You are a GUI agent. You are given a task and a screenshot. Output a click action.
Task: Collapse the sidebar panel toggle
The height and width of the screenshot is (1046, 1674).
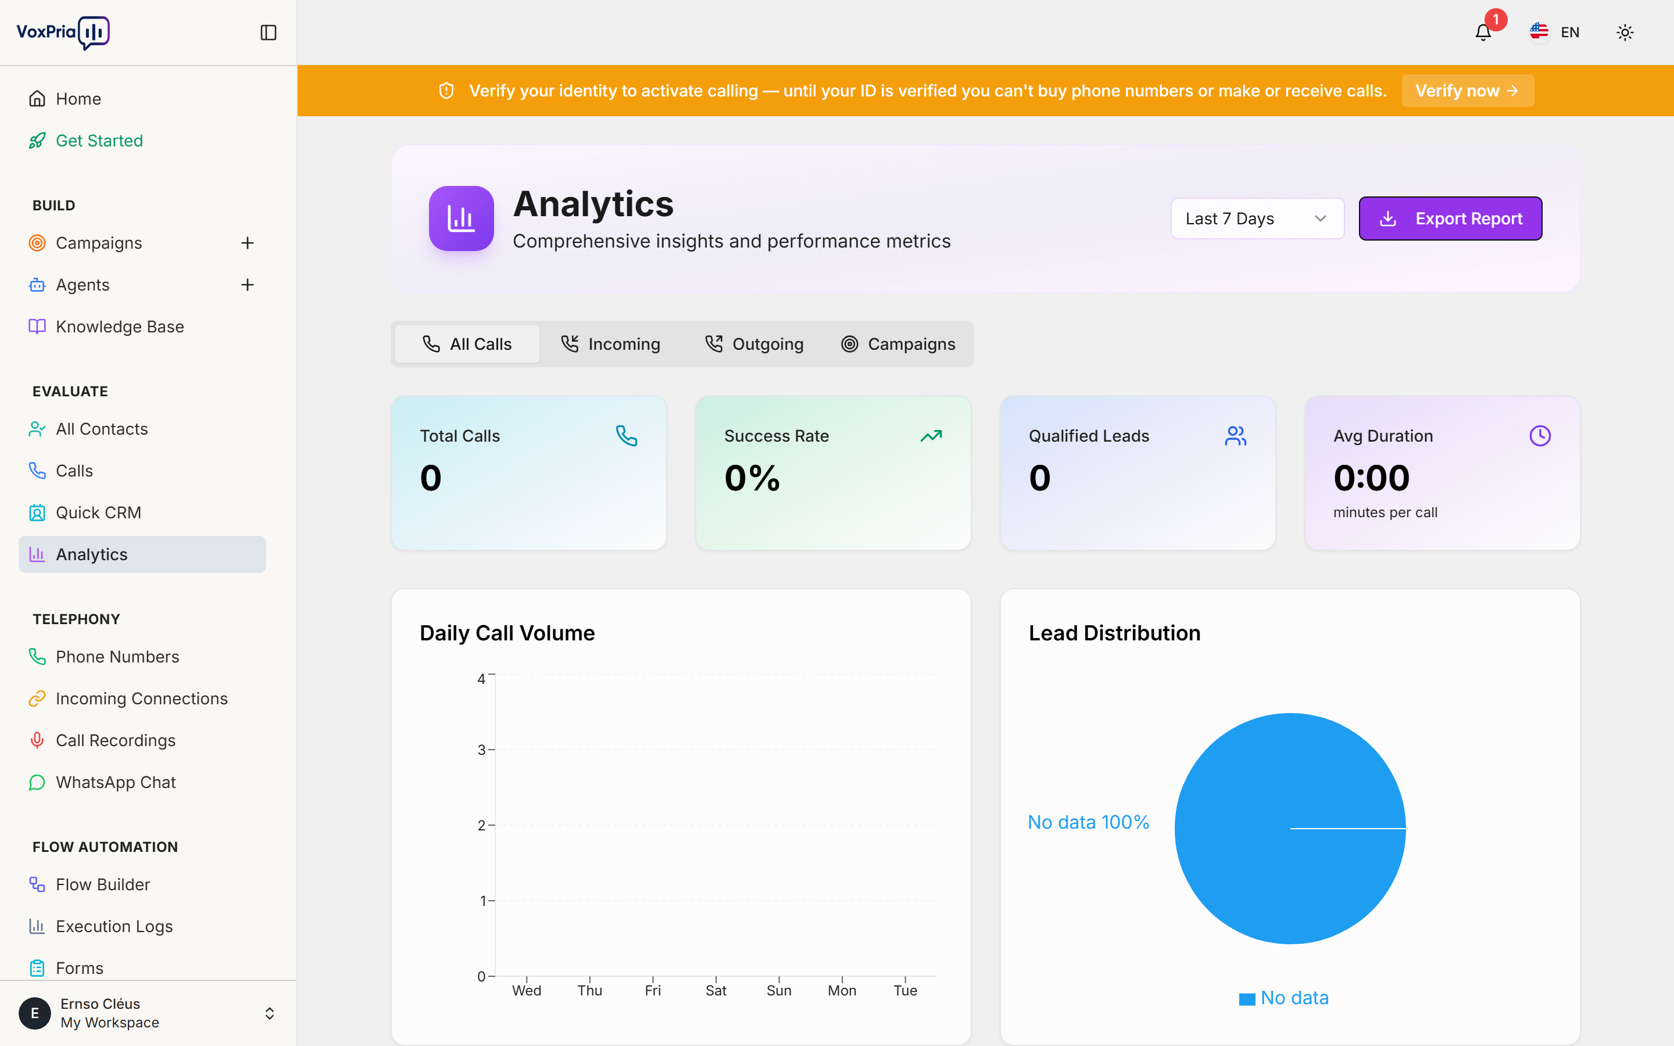click(x=269, y=33)
